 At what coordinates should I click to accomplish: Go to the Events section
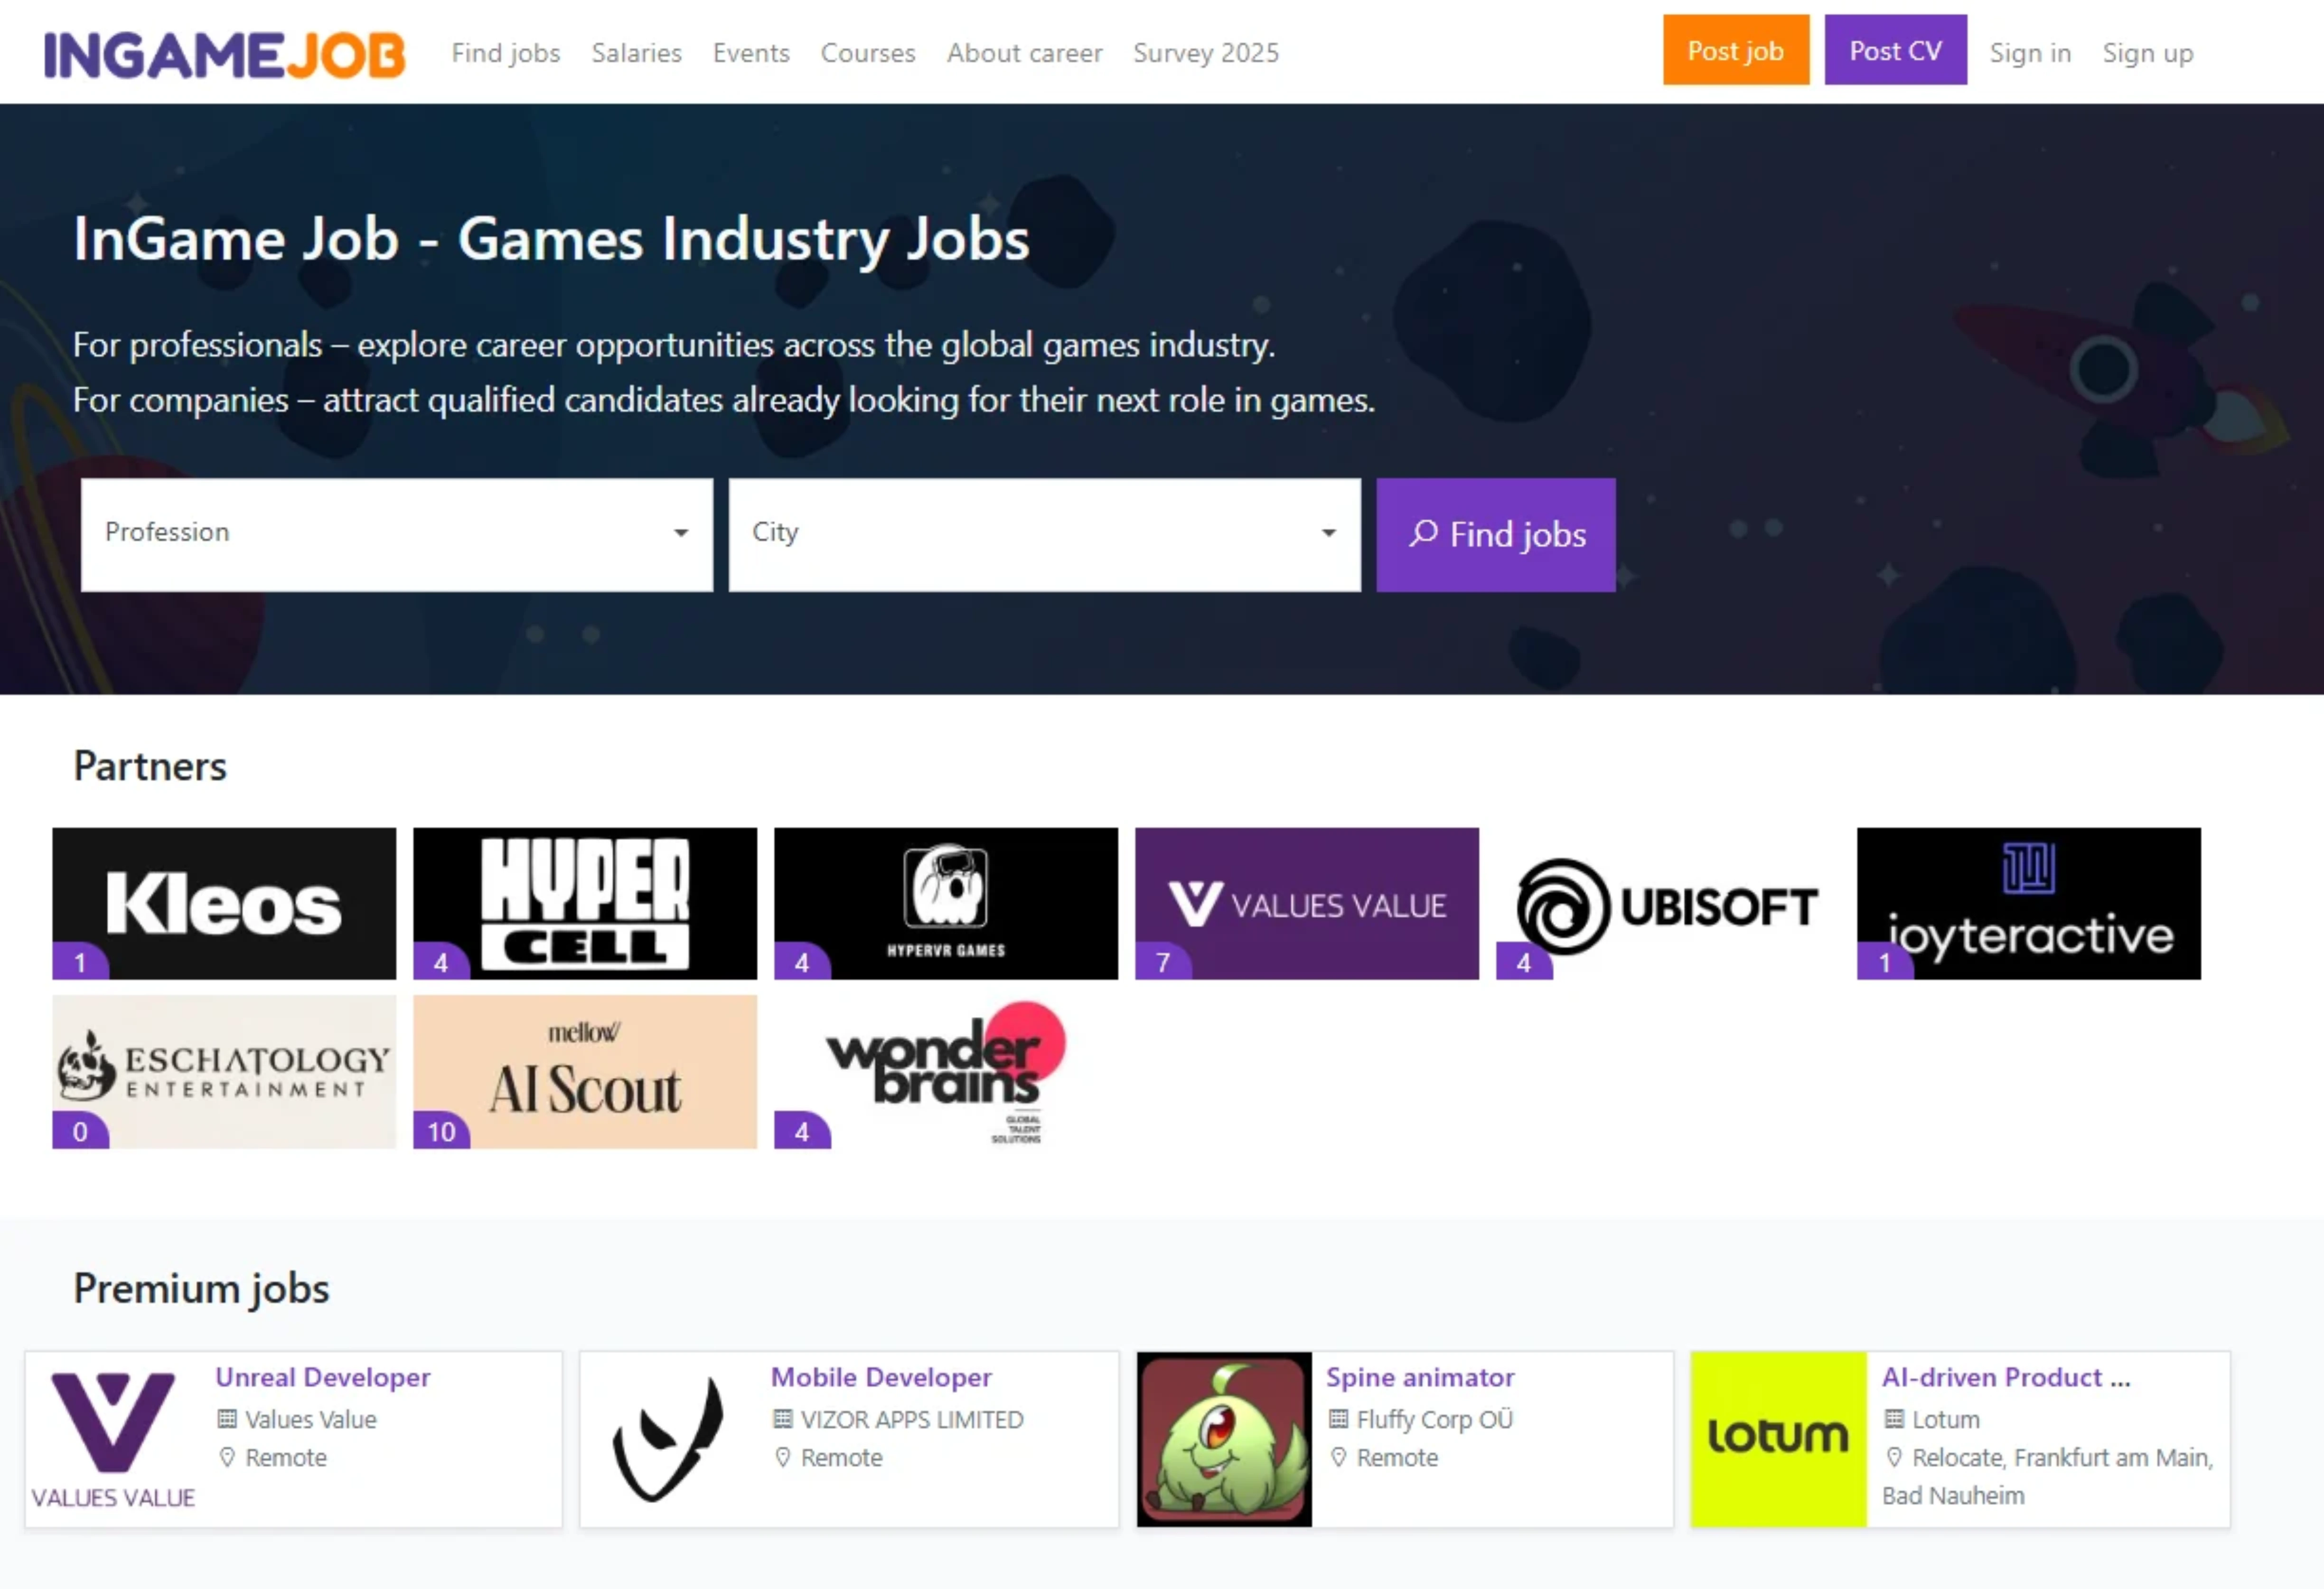pos(751,53)
